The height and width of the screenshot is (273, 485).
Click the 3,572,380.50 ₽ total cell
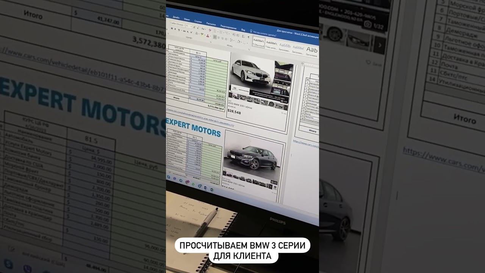click(216, 107)
